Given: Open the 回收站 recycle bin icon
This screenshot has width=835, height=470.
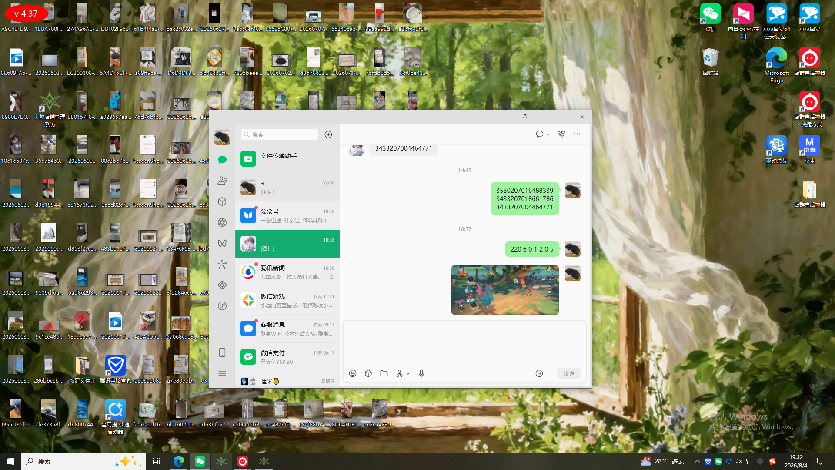Looking at the screenshot, I should point(711,62).
